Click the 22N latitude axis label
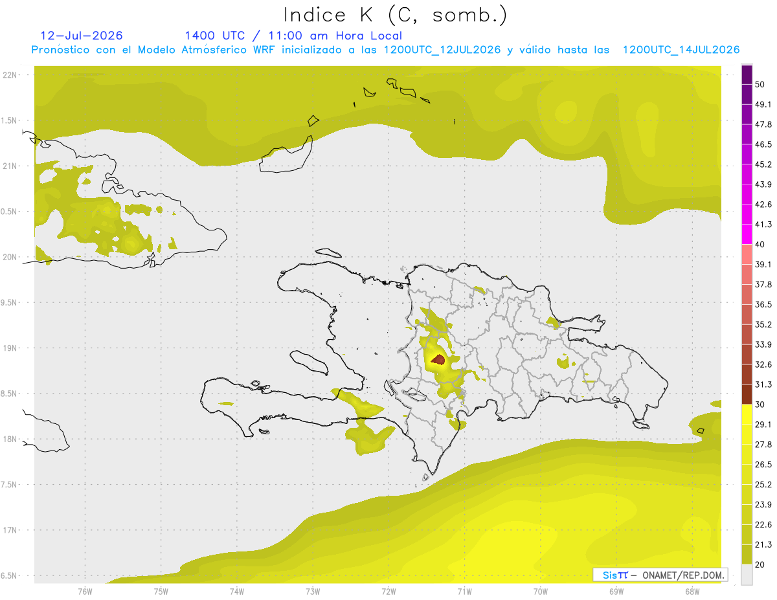The width and height of the screenshot is (777, 600). (10, 75)
